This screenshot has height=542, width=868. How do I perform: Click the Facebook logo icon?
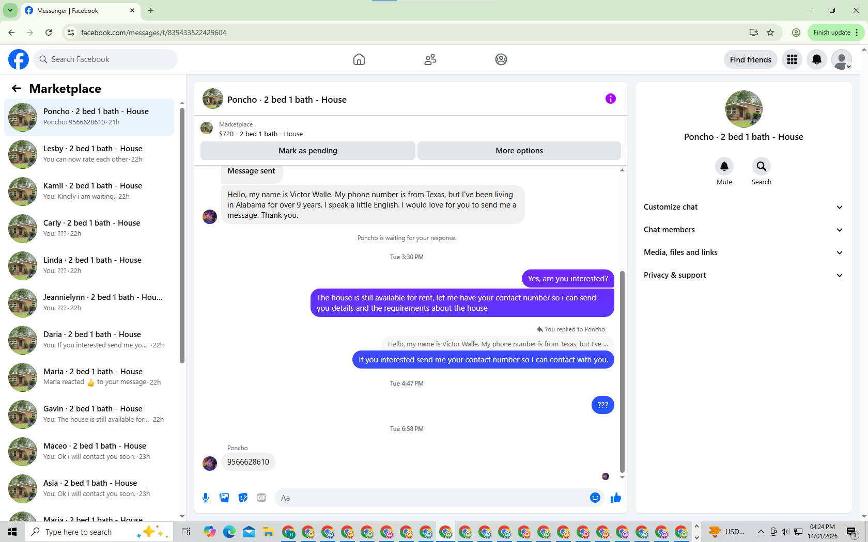click(x=19, y=59)
